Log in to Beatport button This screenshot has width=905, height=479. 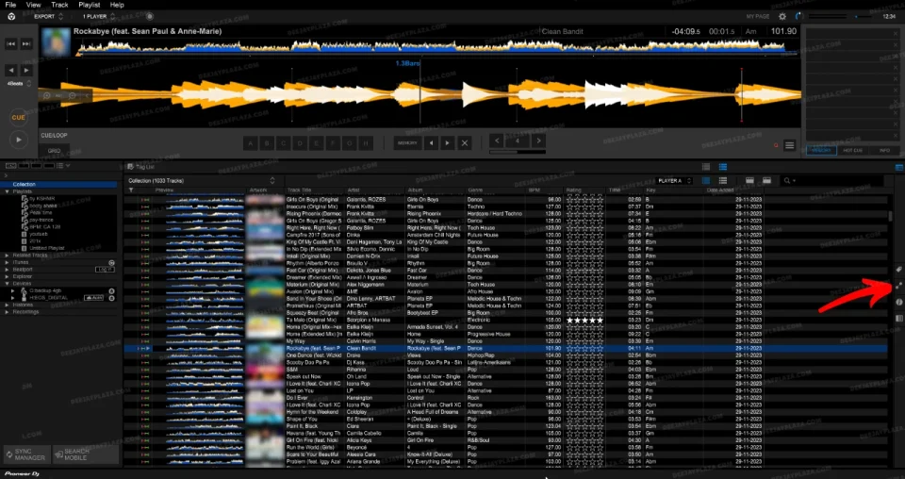[x=105, y=270]
